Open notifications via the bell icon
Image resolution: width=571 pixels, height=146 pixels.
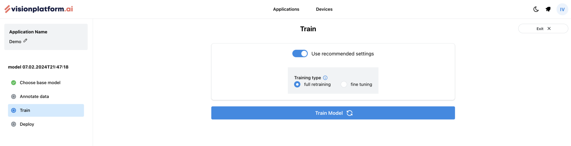click(548, 9)
